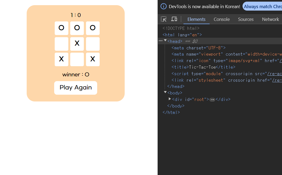Click the center X tile

(77, 44)
